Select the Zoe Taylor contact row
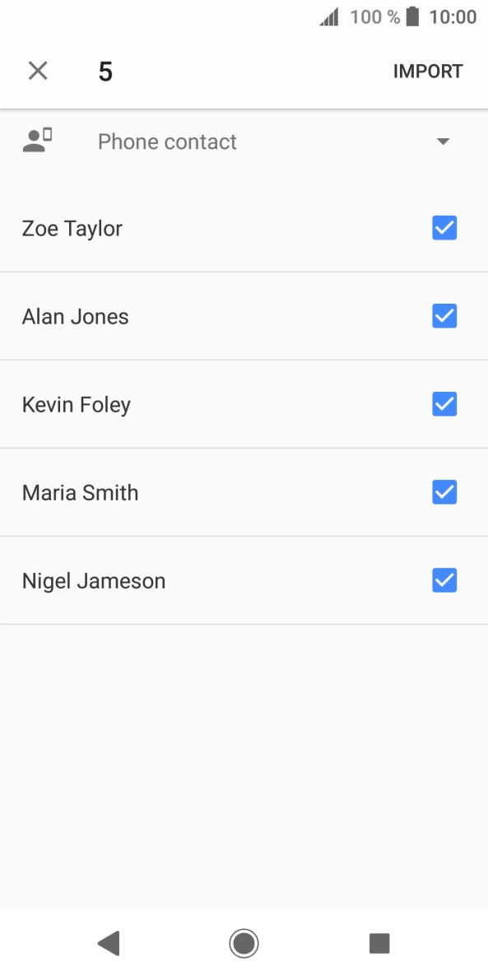 [x=244, y=229]
